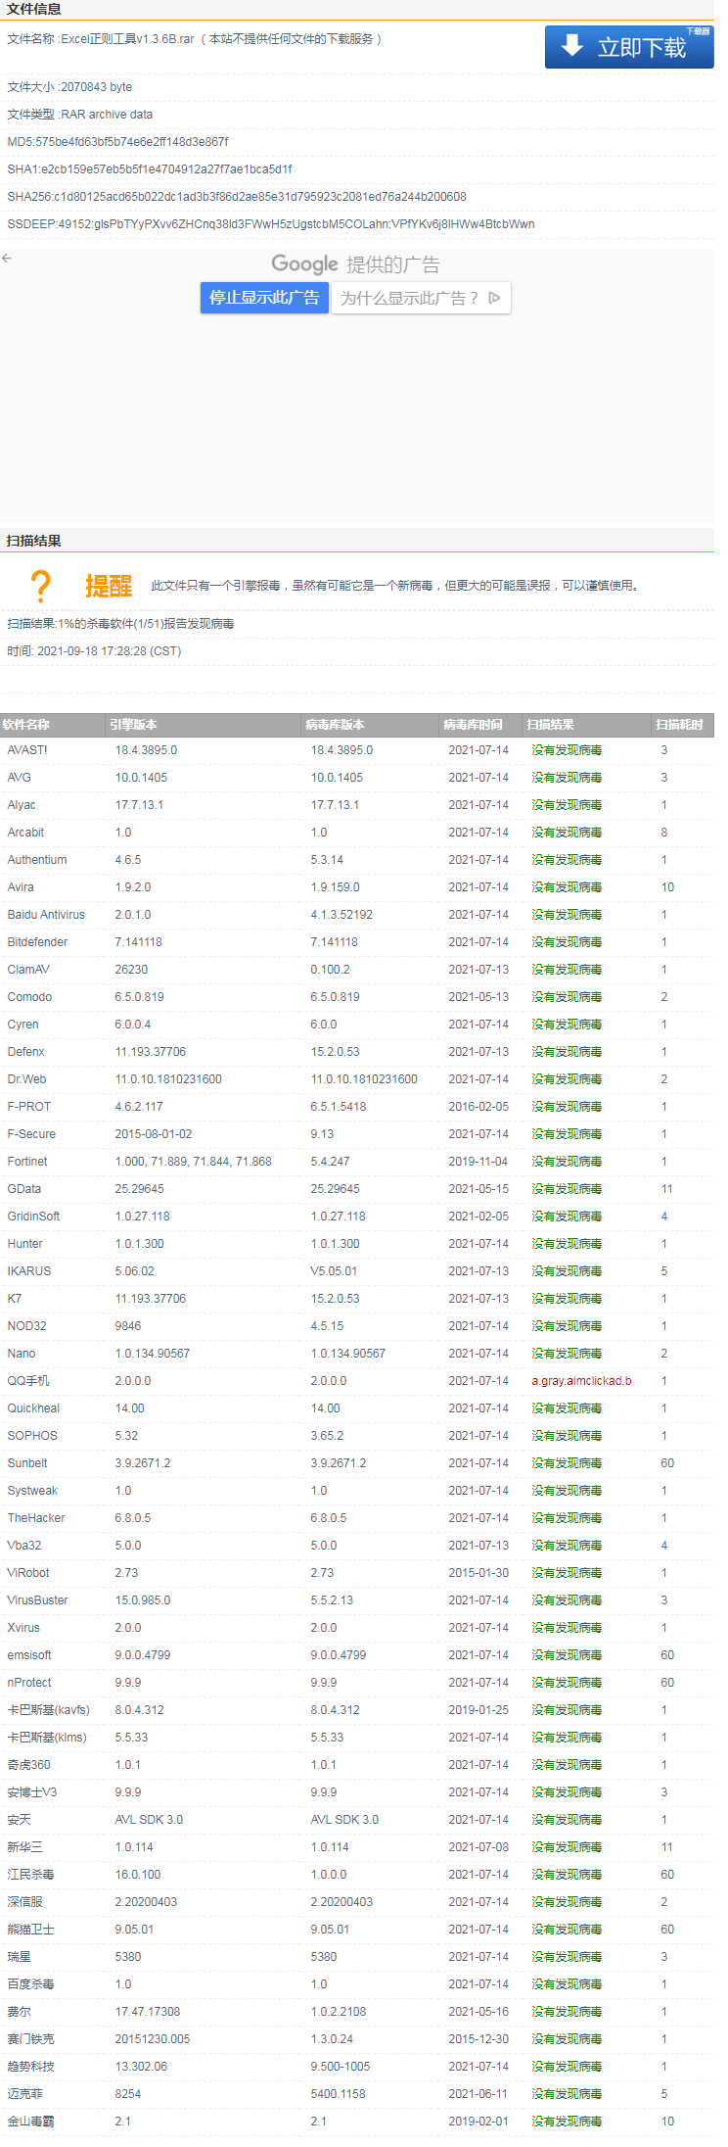Click the 软件名称 column header

26,725
